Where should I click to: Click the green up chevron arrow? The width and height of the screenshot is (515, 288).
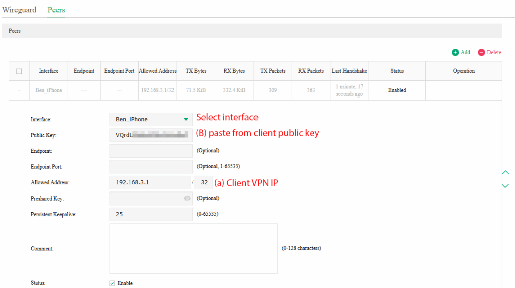[x=506, y=173]
